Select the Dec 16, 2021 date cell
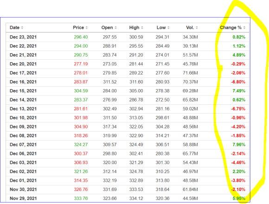The image size is (269, 204). click(23, 82)
